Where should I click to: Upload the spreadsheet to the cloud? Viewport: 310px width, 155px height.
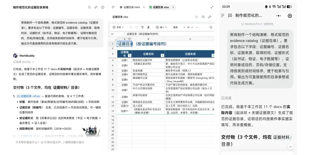203,17
